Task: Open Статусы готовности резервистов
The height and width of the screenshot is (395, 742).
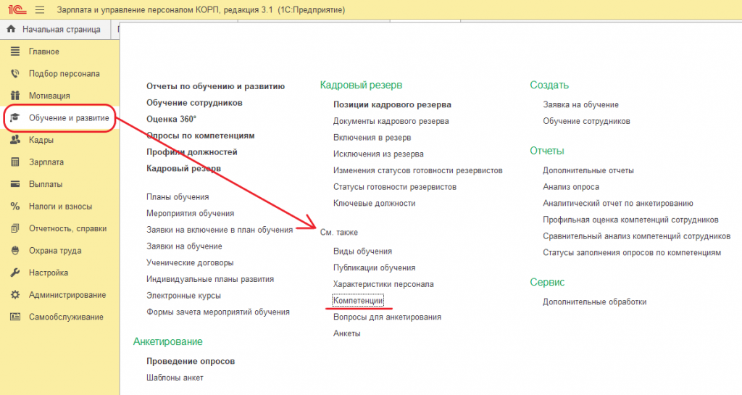Action: click(x=395, y=187)
